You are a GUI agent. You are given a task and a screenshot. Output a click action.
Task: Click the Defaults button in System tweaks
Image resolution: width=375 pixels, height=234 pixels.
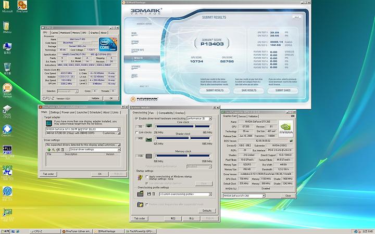[207, 211]
